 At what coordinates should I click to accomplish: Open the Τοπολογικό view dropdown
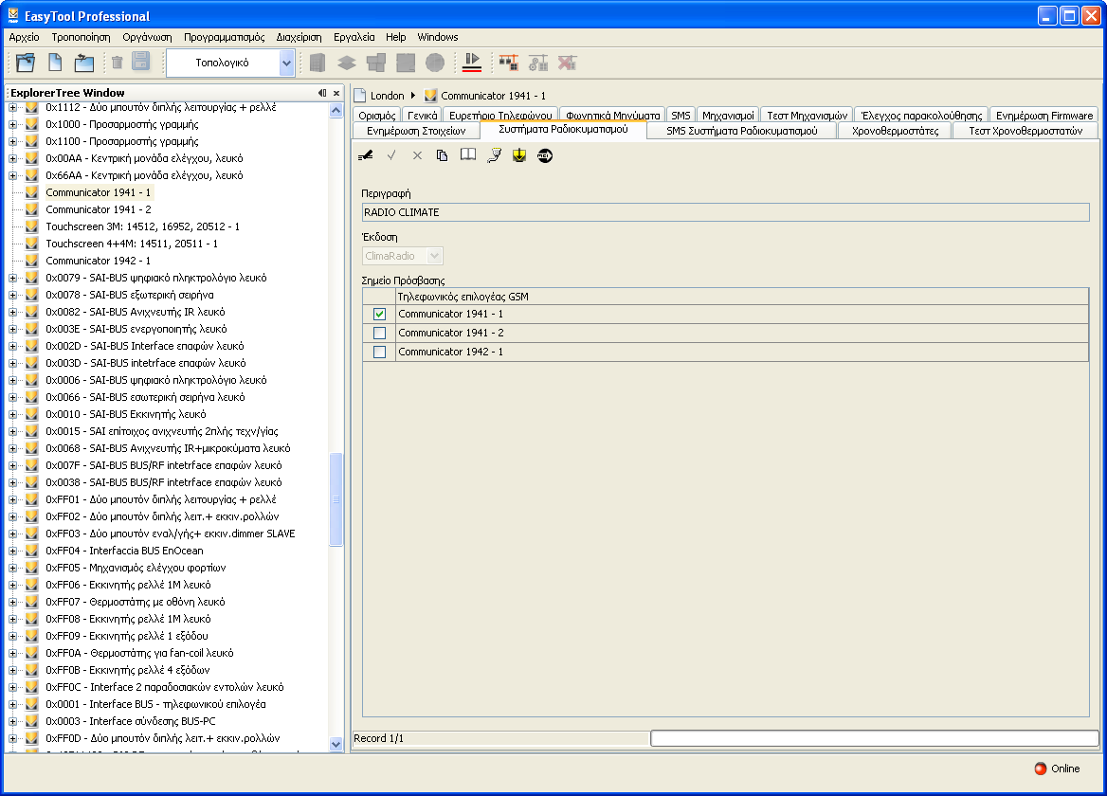pos(286,63)
